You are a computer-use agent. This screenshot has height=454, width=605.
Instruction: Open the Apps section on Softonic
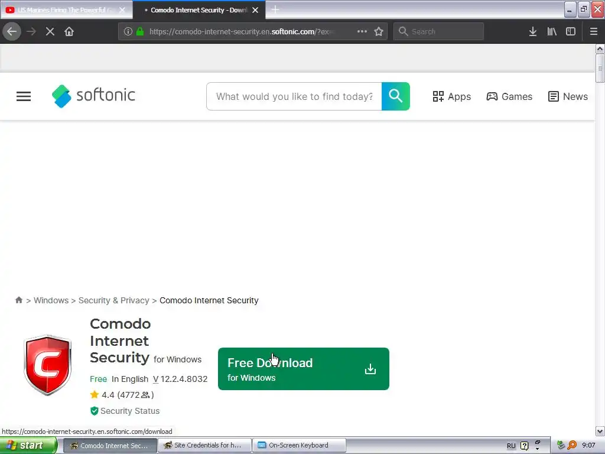(452, 96)
